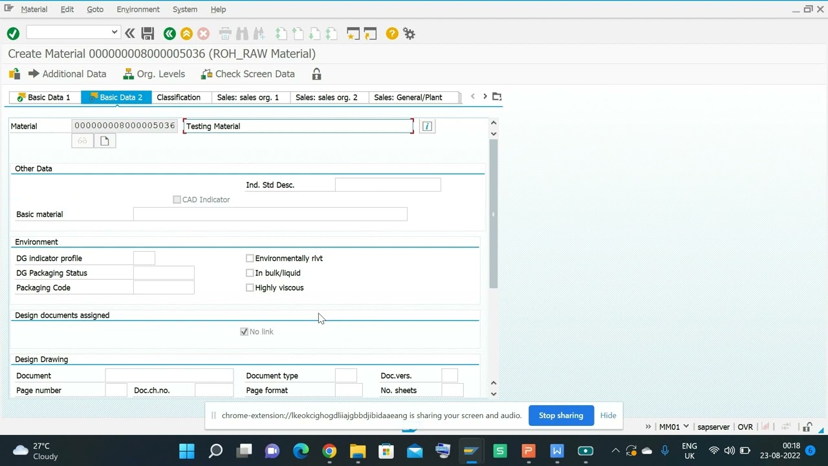This screenshot has height=466, width=828.
Task: Click the Print icon in the toolbar
Action: (225, 34)
